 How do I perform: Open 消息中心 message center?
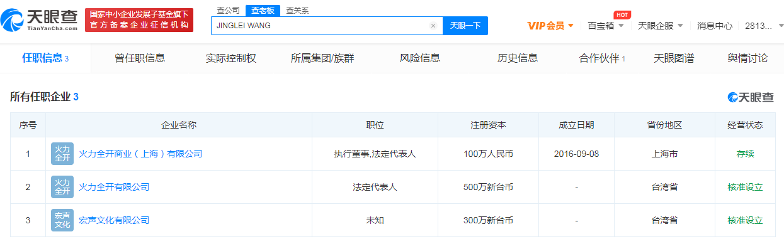(715, 26)
